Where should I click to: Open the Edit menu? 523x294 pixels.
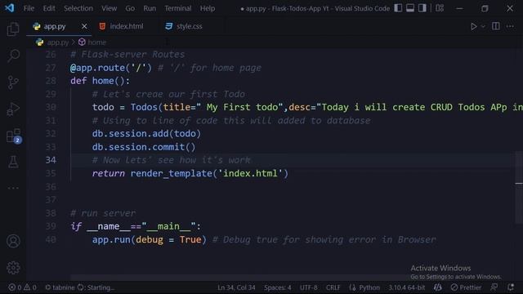point(49,8)
